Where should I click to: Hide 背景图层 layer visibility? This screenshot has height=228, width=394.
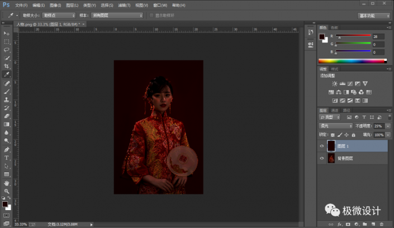click(322, 158)
